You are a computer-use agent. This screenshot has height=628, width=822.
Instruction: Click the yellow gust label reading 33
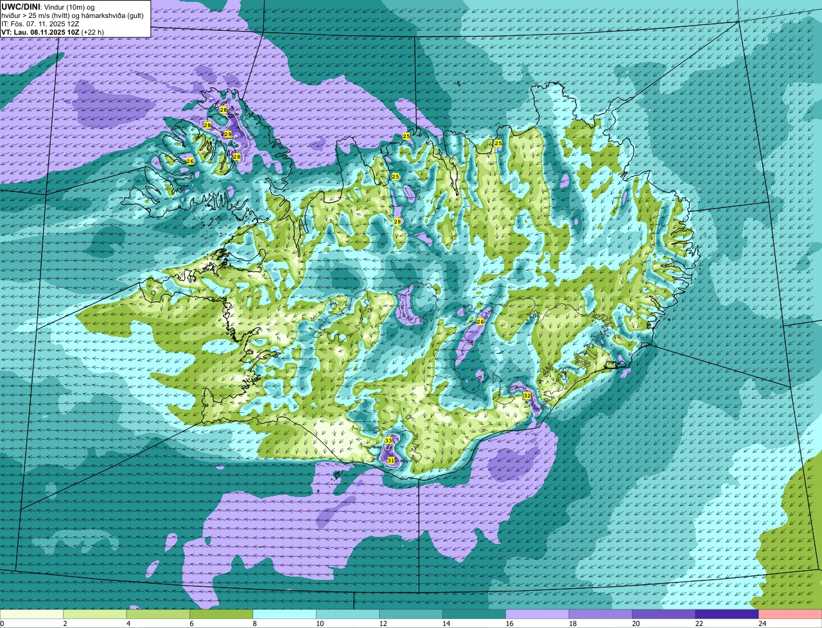click(388, 440)
